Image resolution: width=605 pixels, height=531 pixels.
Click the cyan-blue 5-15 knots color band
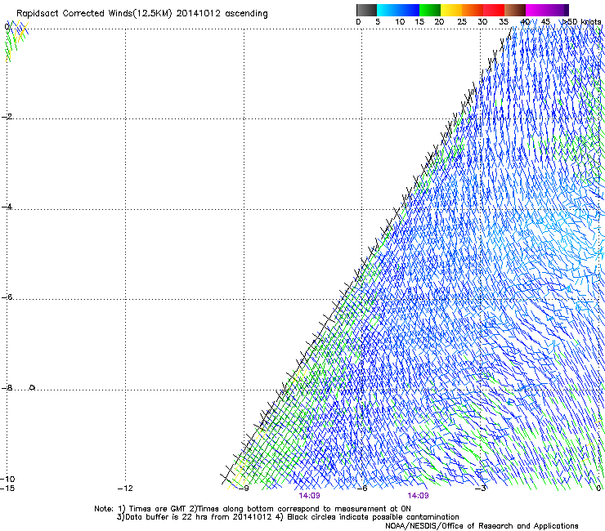coord(398,10)
